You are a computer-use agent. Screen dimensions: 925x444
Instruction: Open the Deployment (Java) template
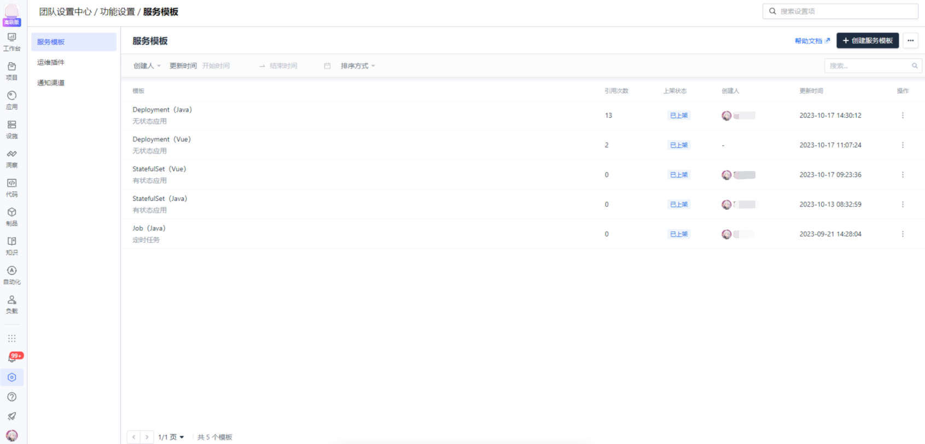coord(162,110)
